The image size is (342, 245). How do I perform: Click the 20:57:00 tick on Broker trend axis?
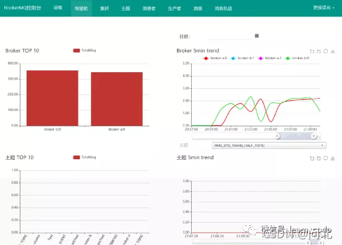click(x=191, y=129)
